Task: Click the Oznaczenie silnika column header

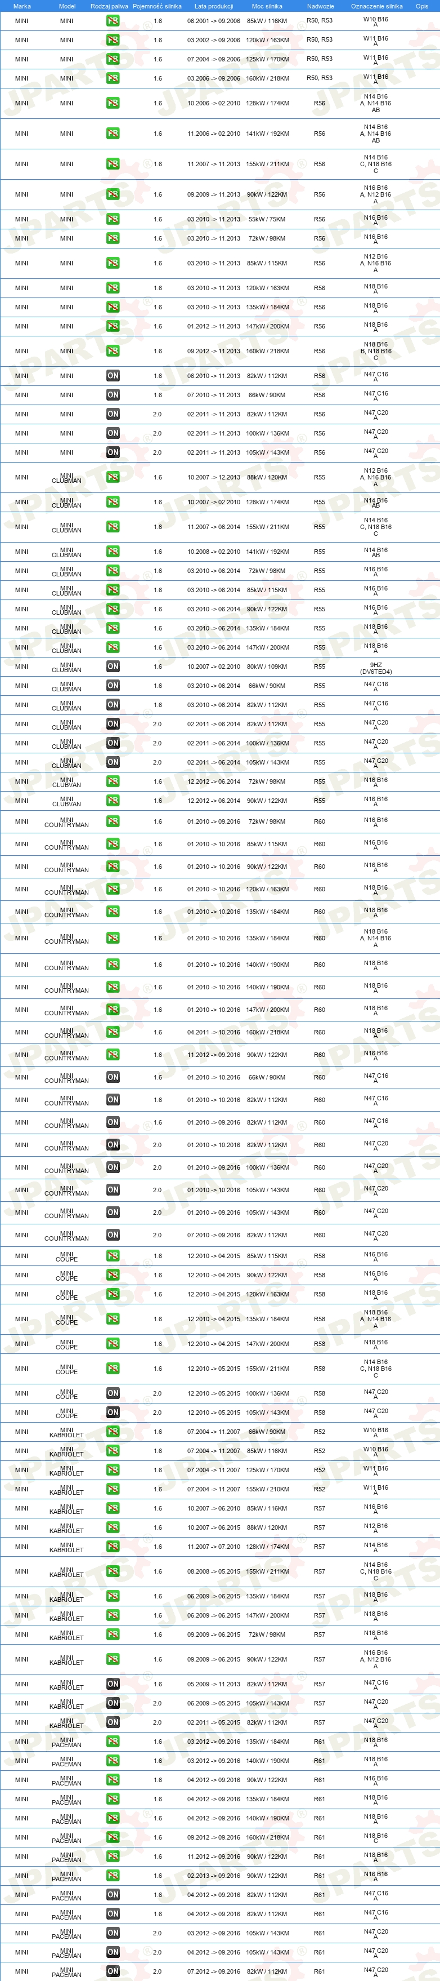Action: pos(377,6)
